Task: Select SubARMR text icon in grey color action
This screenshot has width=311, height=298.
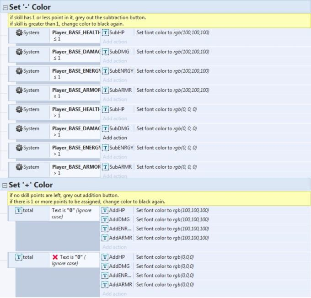Action: coord(105,90)
